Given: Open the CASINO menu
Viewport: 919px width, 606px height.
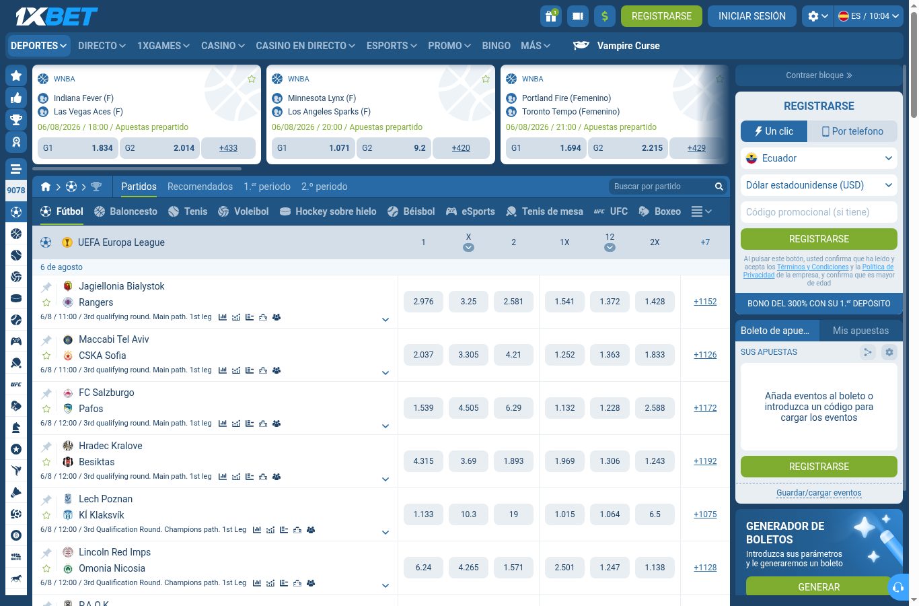Looking at the screenshot, I should pos(223,46).
